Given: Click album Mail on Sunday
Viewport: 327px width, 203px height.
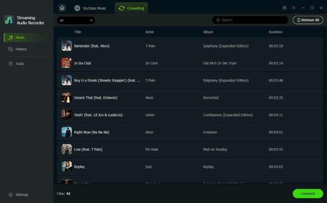Looking at the screenshot, I should (x=215, y=149).
